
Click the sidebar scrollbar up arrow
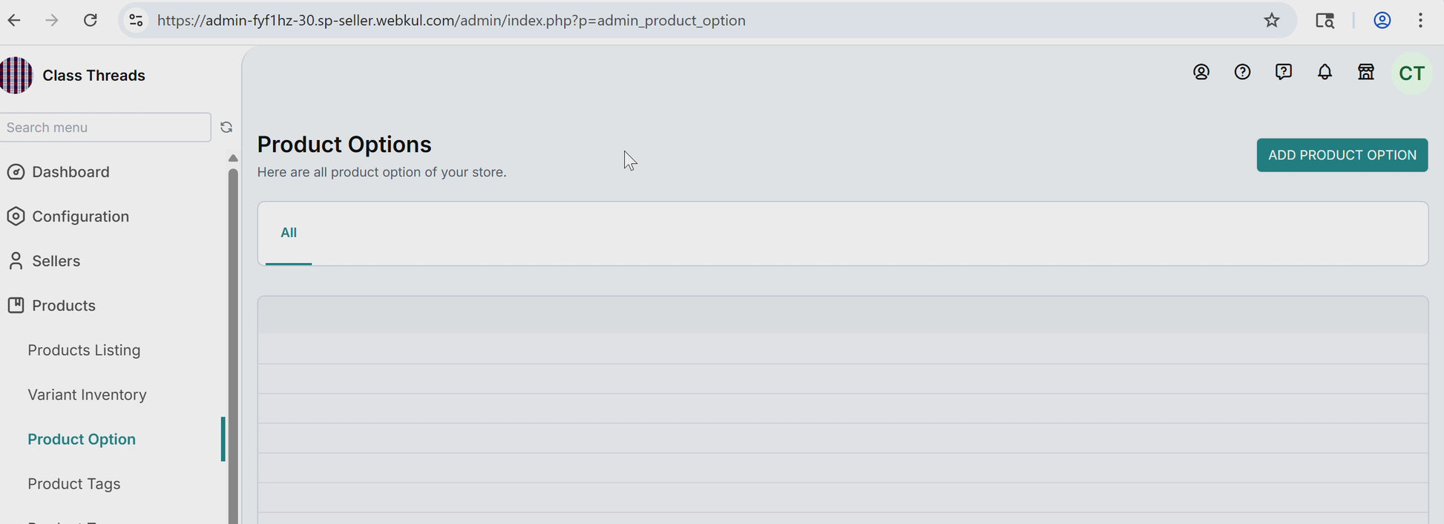coord(233,158)
